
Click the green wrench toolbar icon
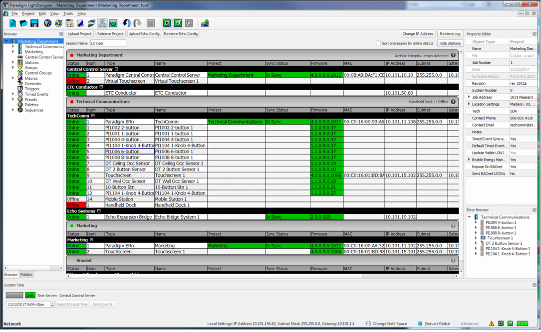pos(178,23)
